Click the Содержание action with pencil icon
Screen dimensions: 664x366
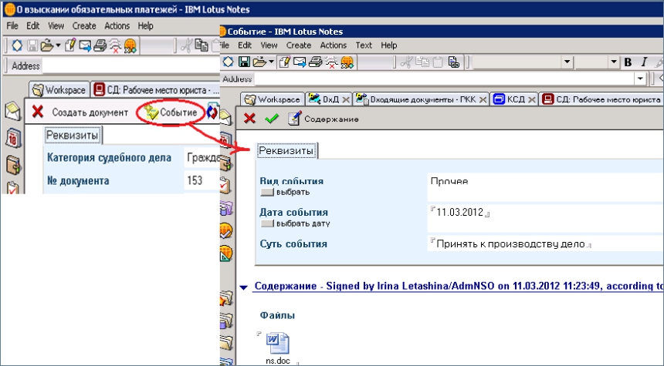pos(323,119)
